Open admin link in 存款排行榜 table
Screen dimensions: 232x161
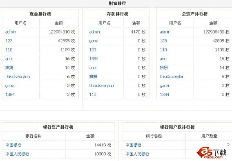point(94,32)
